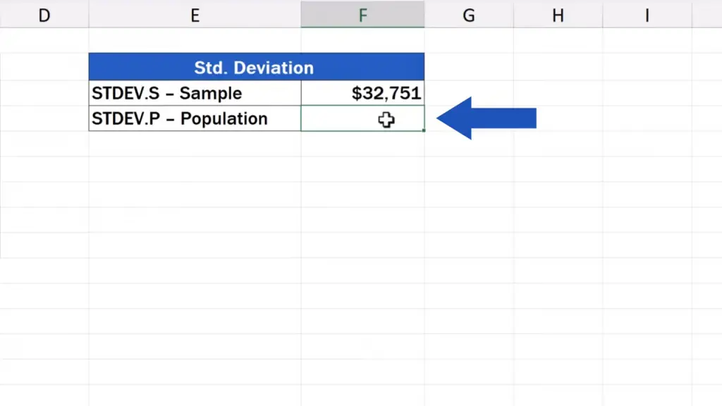Select column E header

[195, 15]
